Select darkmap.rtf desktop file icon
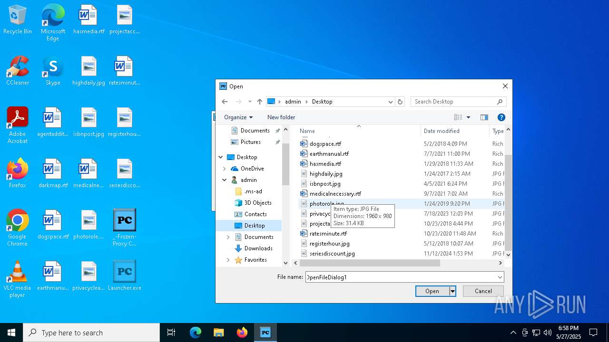The width and height of the screenshot is (609, 342). 53,173
